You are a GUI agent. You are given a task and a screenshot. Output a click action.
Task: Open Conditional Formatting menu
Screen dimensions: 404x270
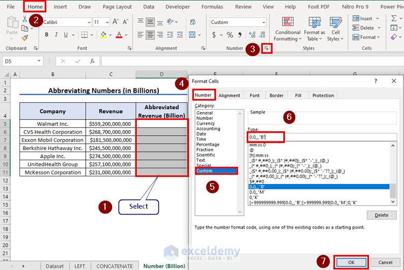[288, 29]
